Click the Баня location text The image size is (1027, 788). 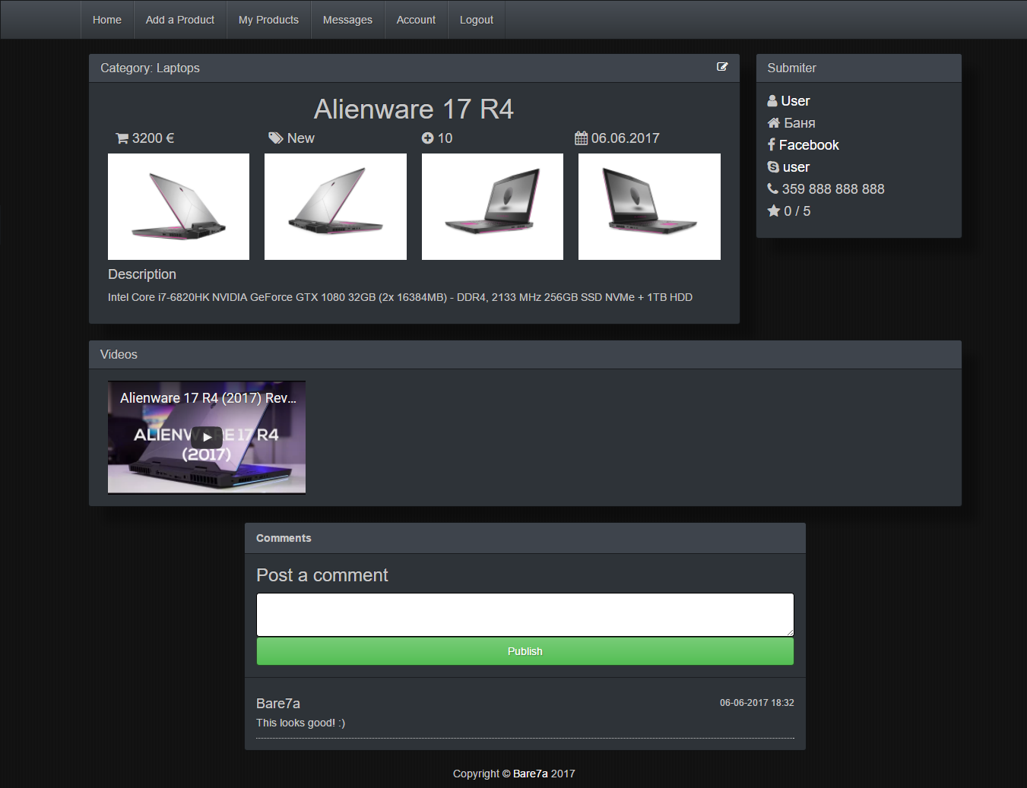click(800, 123)
